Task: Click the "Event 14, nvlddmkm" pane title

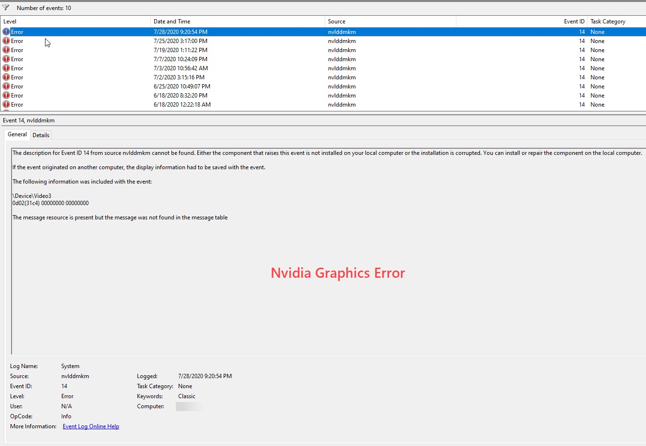Action: click(29, 120)
